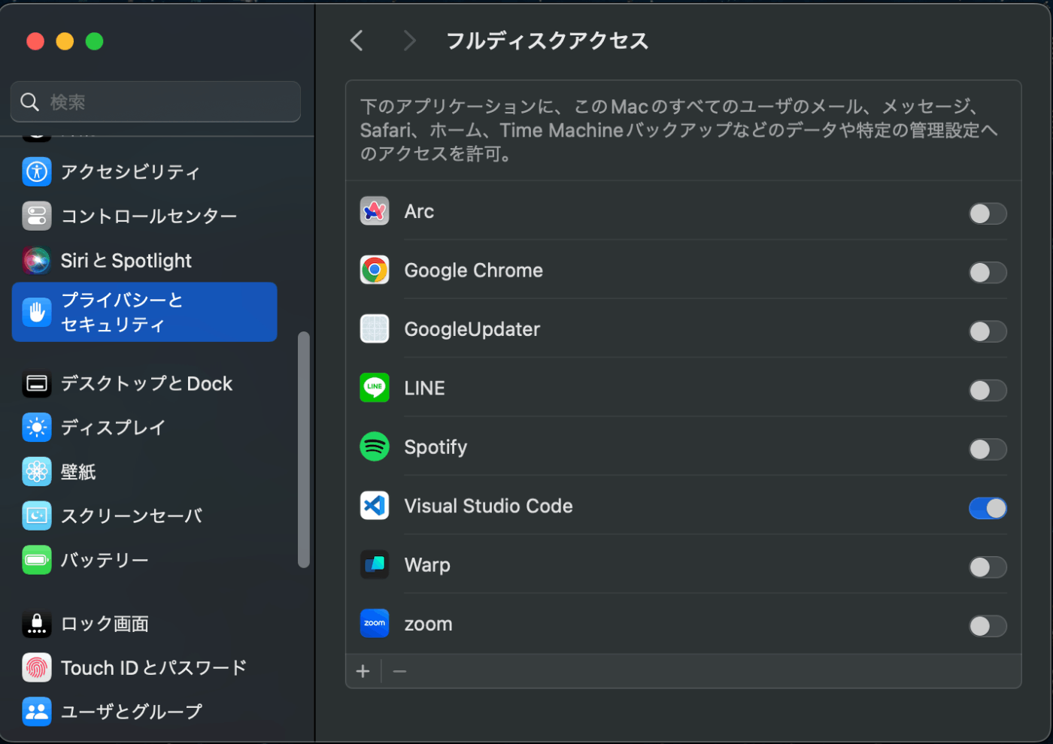The height and width of the screenshot is (744, 1053).
Task: Click the sidebar vertical scrollbar
Action: pos(304,449)
